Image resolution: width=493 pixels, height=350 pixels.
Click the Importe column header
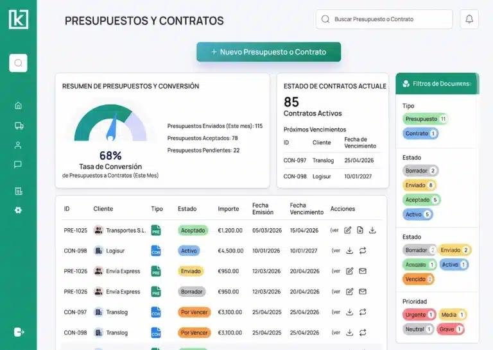click(229, 209)
